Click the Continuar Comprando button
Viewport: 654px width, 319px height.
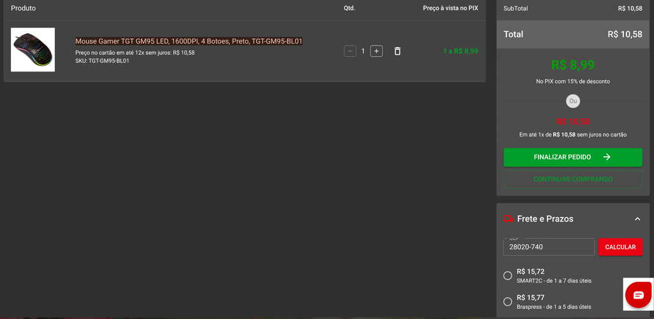coord(572,179)
